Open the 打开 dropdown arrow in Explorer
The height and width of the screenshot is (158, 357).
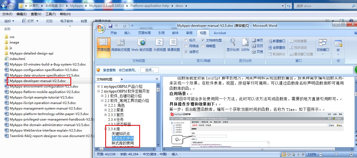pos(37,21)
